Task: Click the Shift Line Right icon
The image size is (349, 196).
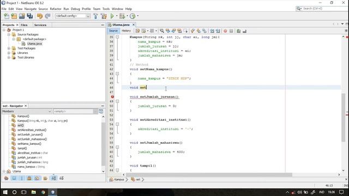Action: (218, 31)
